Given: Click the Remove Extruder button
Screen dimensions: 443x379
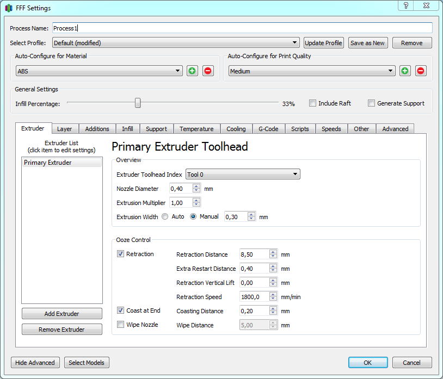Looking at the screenshot, I should [x=62, y=330].
